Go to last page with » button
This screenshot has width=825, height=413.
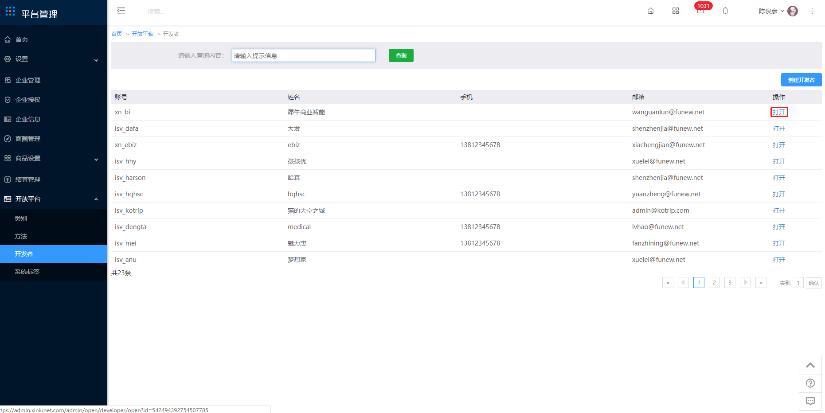(x=761, y=283)
